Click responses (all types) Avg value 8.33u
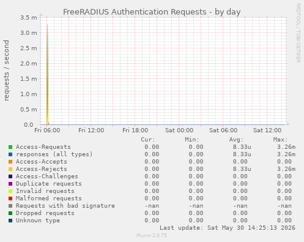This screenshot has height=242, width=304. coord(242,154)
